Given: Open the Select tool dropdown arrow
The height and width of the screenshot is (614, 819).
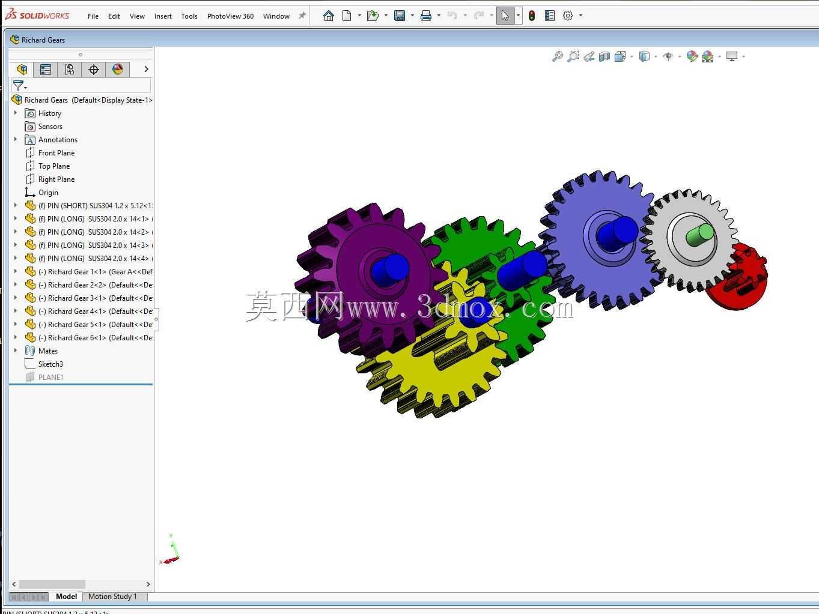Looking at the screenshot, I should [x=518, y=16].
